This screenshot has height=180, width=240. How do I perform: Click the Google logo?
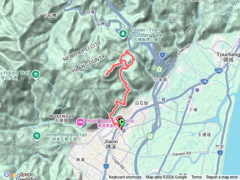(14, 175)
